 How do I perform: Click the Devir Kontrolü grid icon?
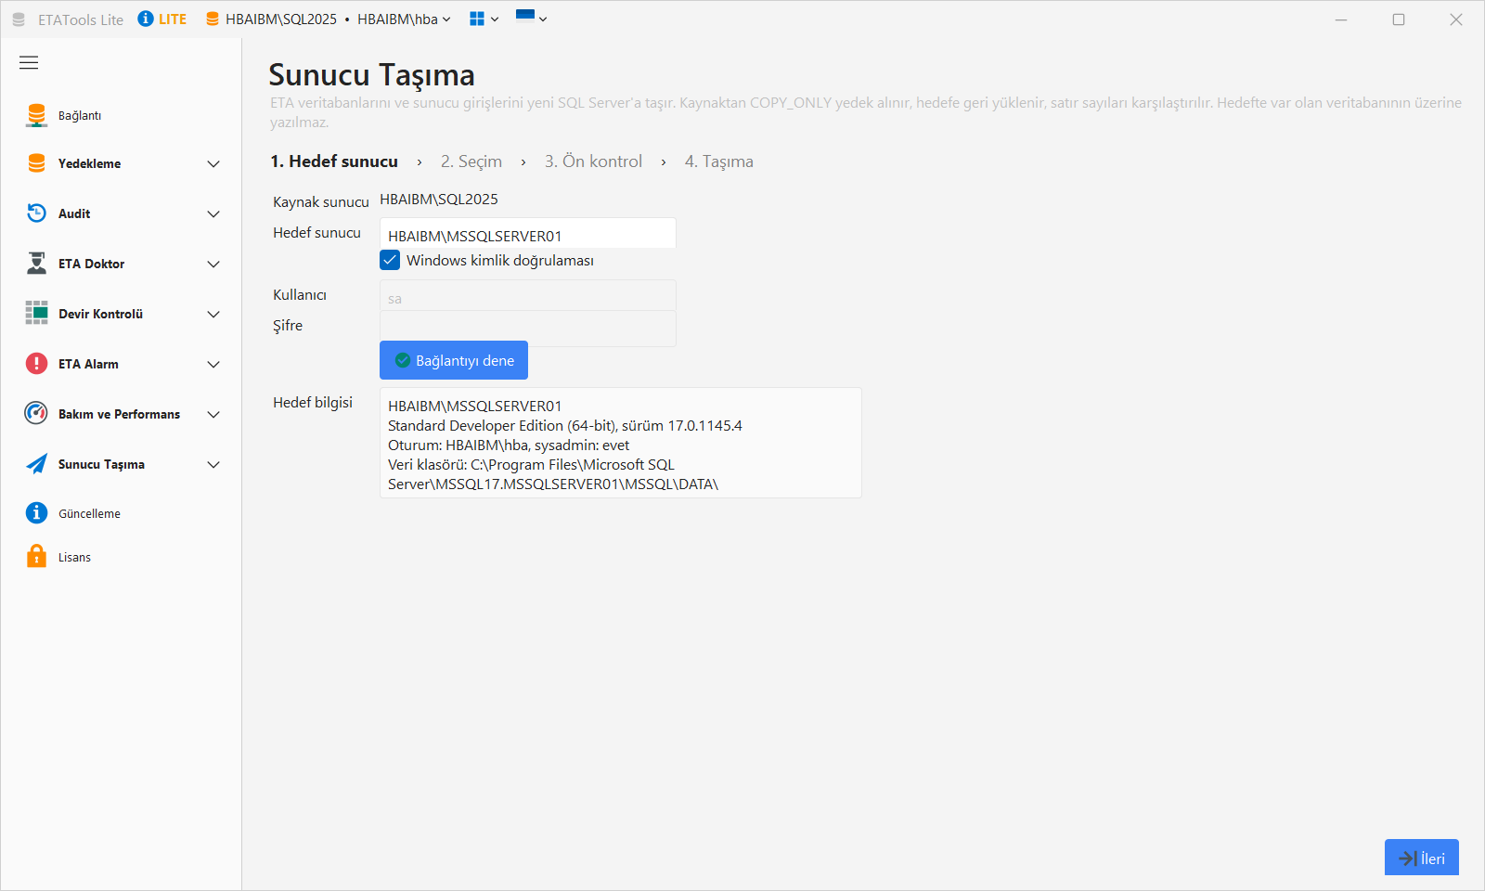pos(36,313)
